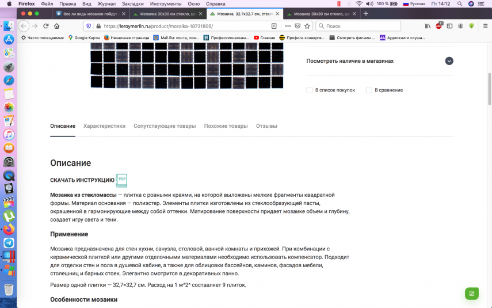492x308 pixels.
Task: Open the Firefox hamburger menu
Action: [x=485, y=26]
